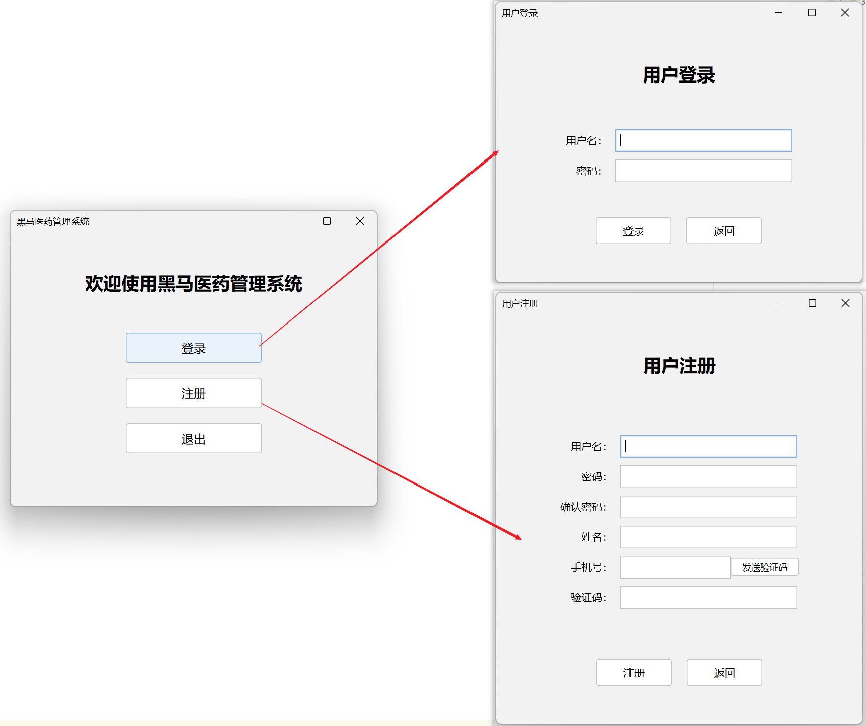Screen dimensions: 866x726
Task: Click the 密码 field in login window
Action: 703,171
